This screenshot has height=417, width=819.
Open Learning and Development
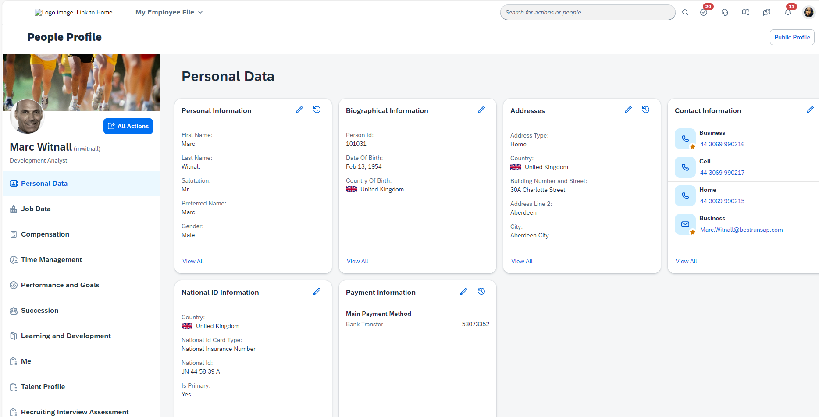(x=81, y=336)
